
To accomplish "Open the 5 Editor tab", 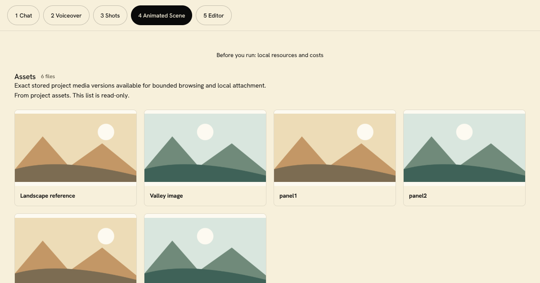I will [214, 15].
